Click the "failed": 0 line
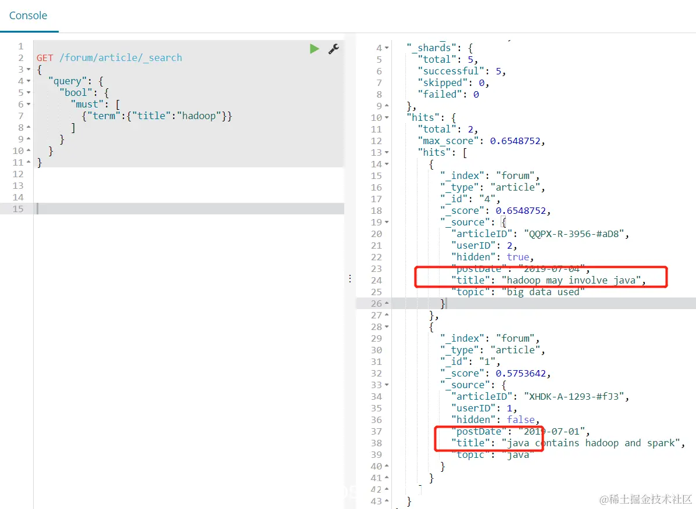696x509 pixels. point(448,95)
